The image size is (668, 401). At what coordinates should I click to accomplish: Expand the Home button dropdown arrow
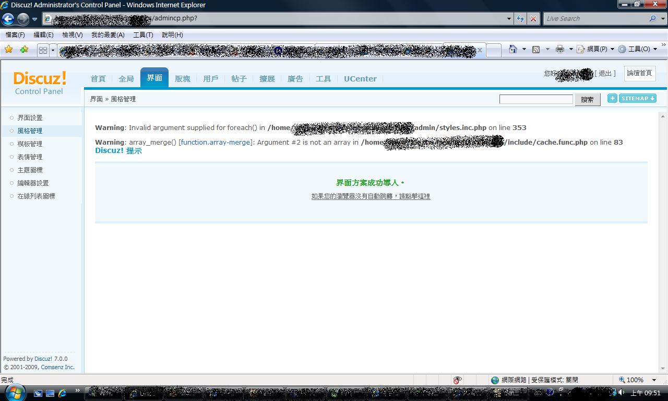[x=524, y=49]
